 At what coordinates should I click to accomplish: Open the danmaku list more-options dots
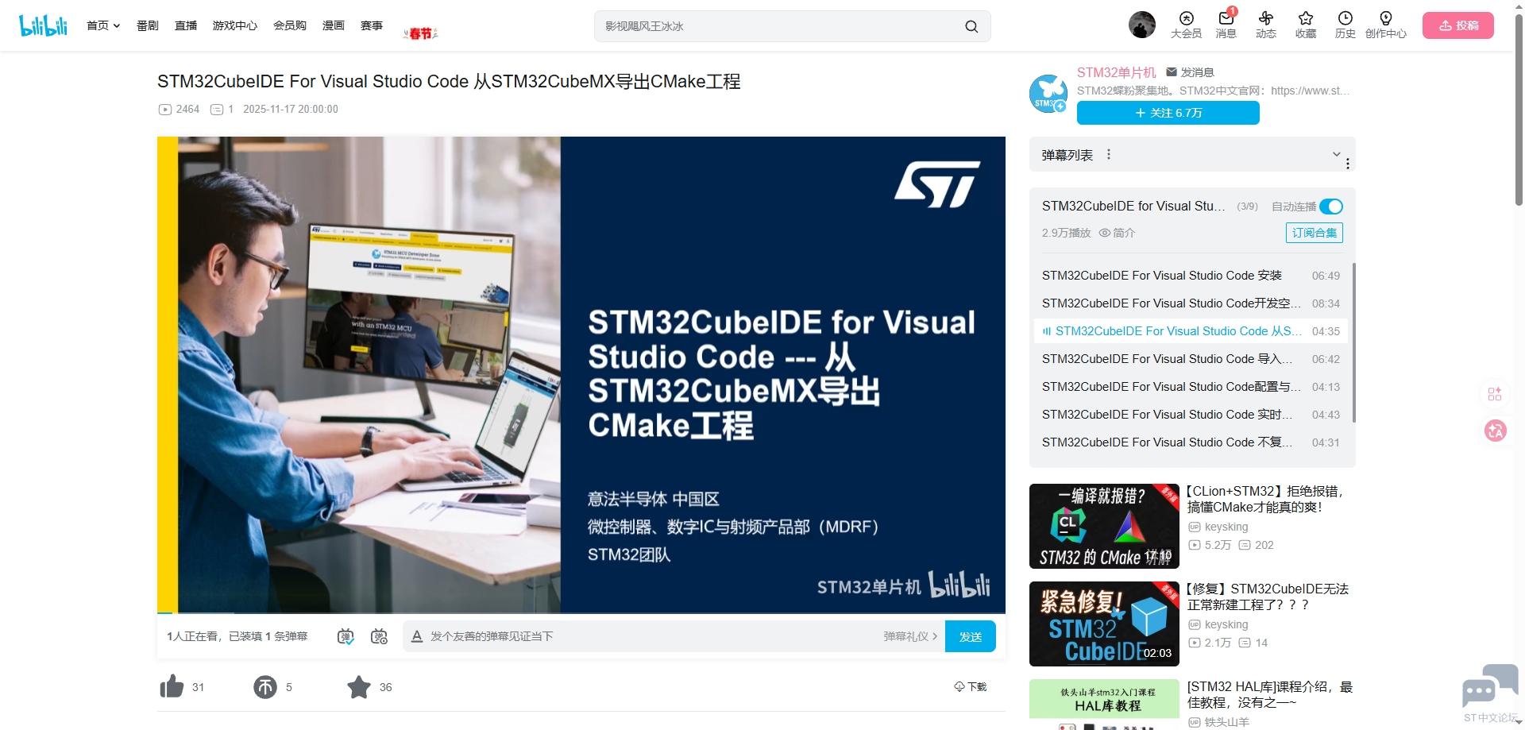1109,155
